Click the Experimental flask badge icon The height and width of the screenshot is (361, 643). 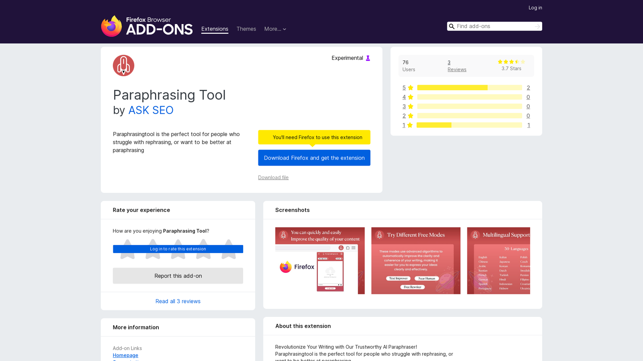(x=368, y=58)
